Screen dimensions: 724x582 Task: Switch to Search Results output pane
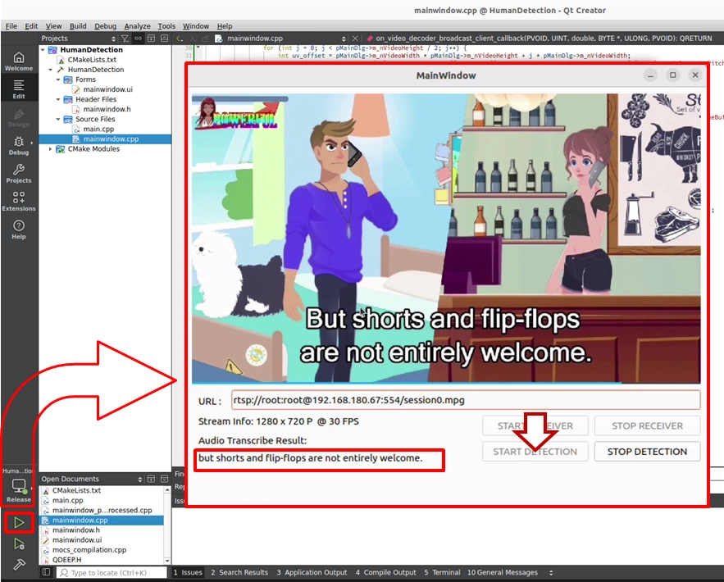[239, 572]
